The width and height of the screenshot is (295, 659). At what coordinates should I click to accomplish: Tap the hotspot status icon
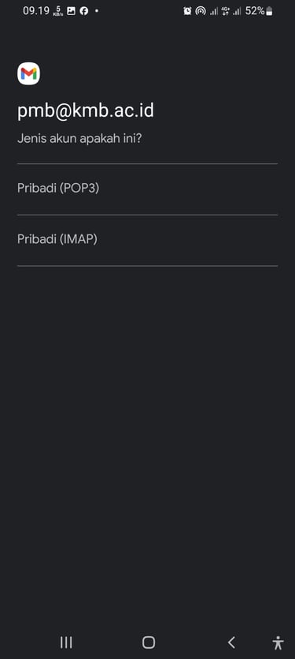(201, 11)
